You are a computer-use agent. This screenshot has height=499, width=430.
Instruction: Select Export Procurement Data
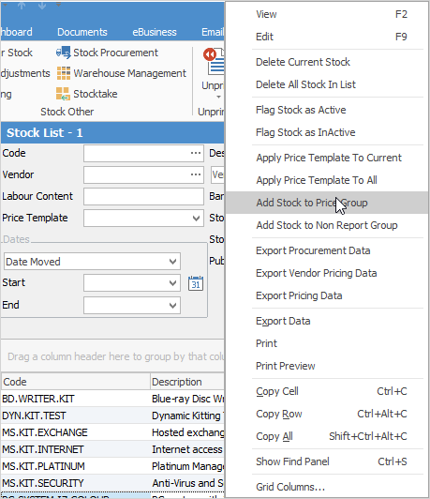point(327,250)
